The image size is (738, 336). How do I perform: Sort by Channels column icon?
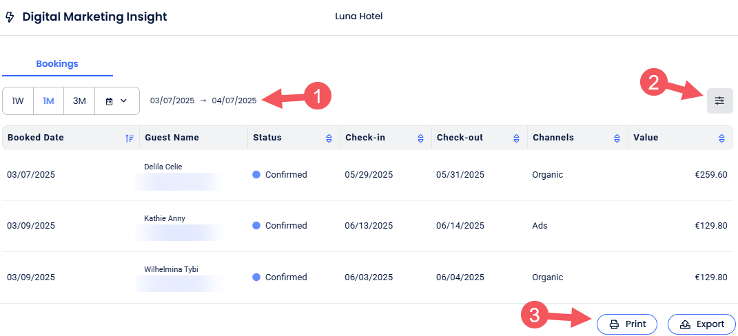(x=617, y=138)
